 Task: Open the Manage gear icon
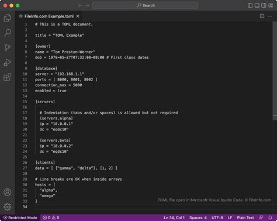coord(8,207)
